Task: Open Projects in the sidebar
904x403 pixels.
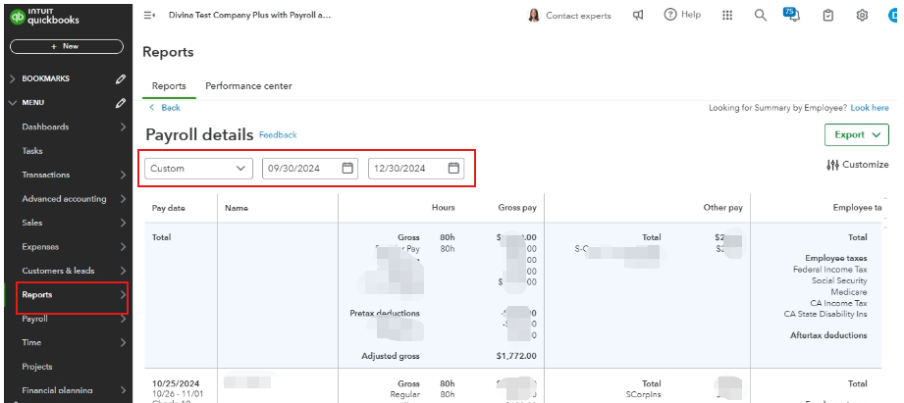Action: pos(37,367)
